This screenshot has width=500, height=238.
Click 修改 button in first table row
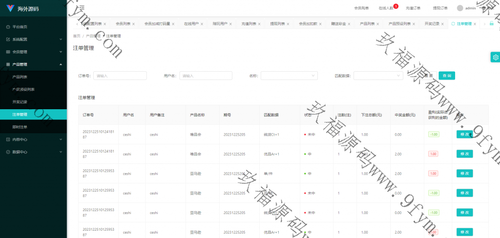pyautogui.click(x=464, y=134)
